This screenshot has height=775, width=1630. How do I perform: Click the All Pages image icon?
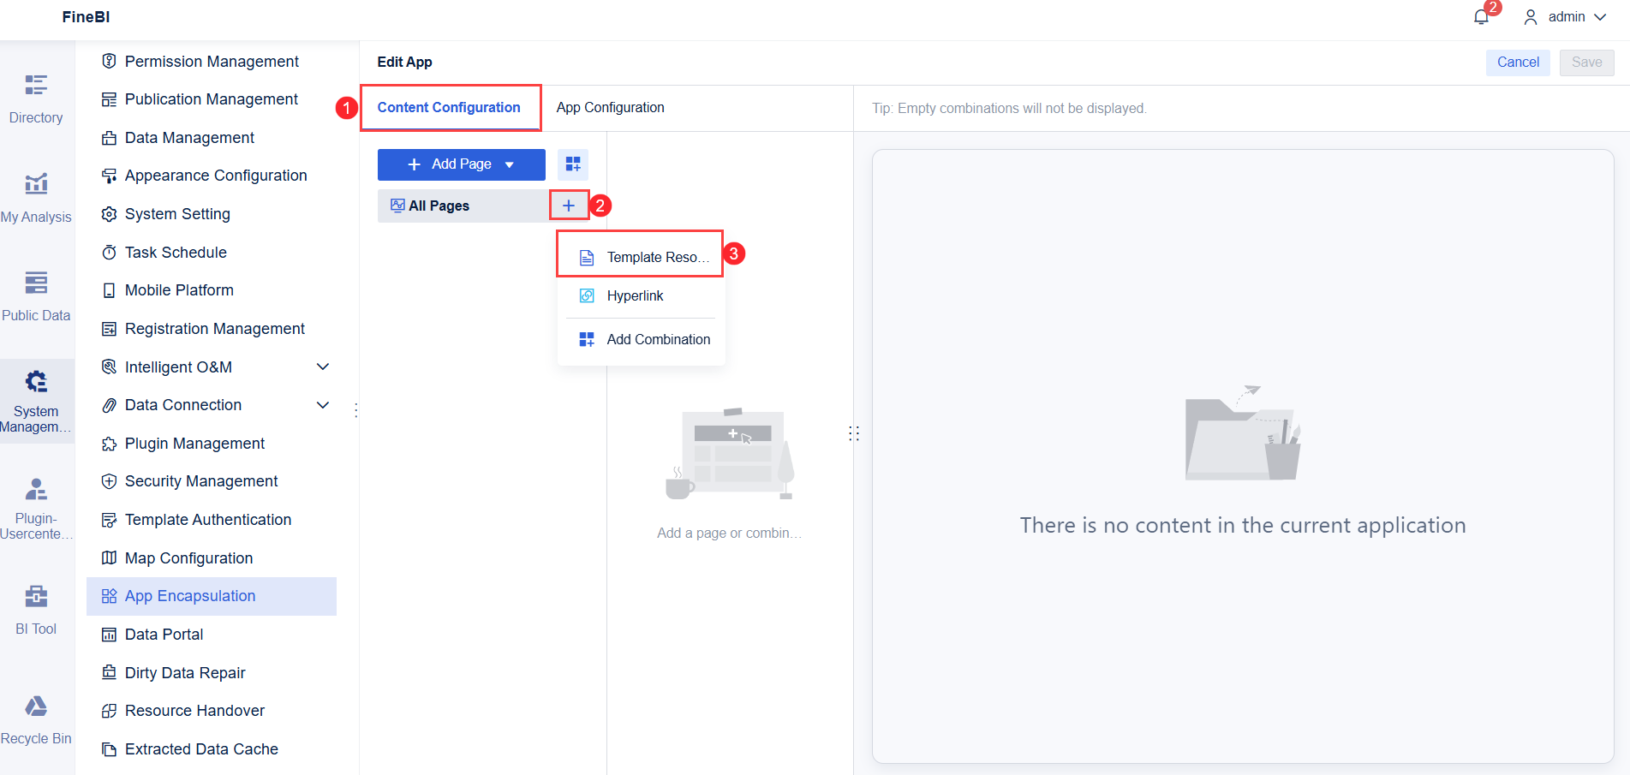(397, 206)
